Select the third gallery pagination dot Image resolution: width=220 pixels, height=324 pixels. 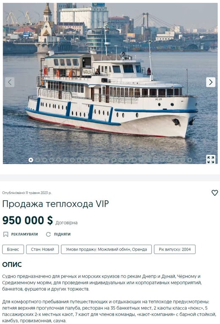click(x=45, y=160)
